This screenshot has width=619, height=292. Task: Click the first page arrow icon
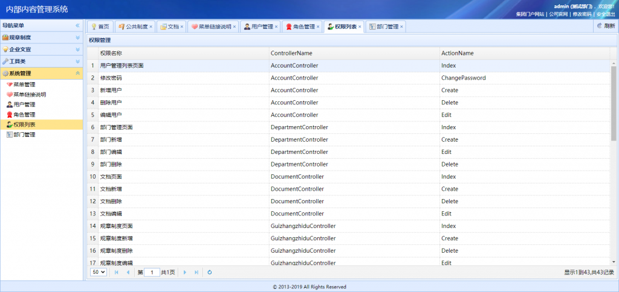pyautogui.click(x=116, y=272)
